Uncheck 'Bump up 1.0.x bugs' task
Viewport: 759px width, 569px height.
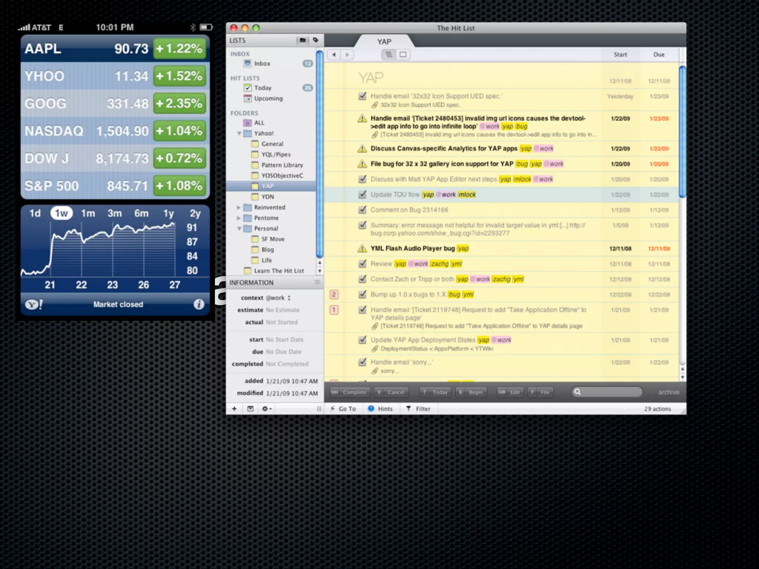(362, 295)
